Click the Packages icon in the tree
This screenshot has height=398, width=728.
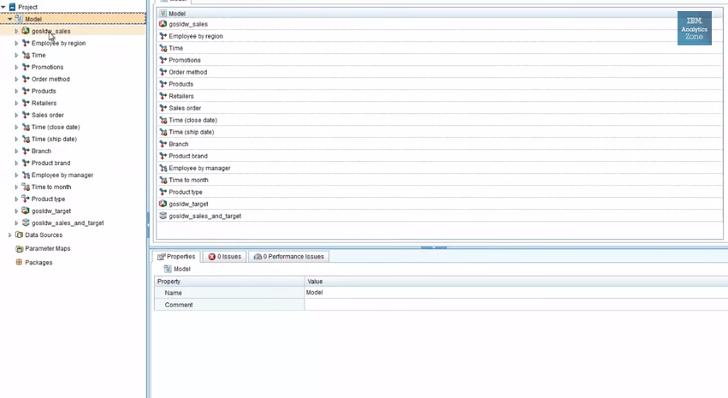click(x=19, y=262)
